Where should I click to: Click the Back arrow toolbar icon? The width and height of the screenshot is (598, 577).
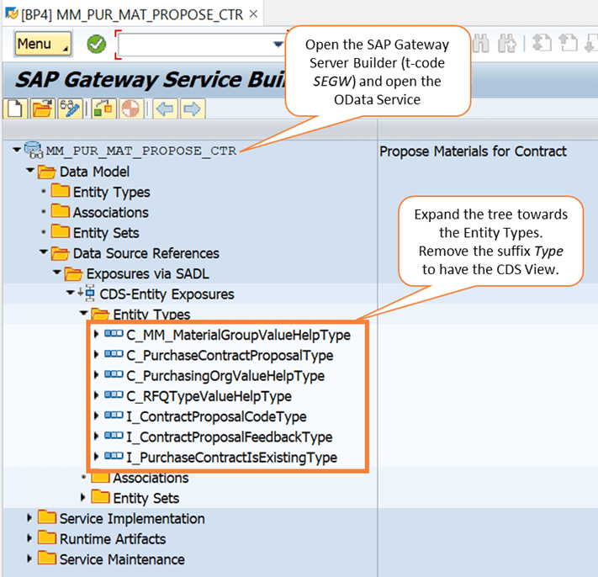(x=165, y=109)
